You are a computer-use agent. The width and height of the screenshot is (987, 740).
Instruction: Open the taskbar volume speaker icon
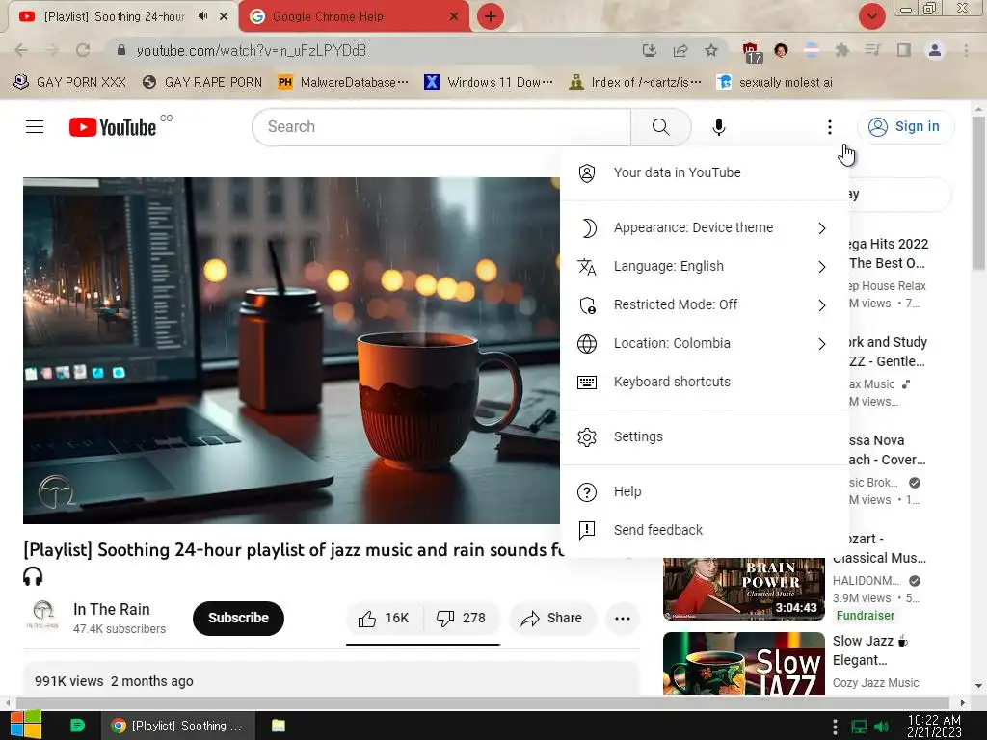click(882, 727)
